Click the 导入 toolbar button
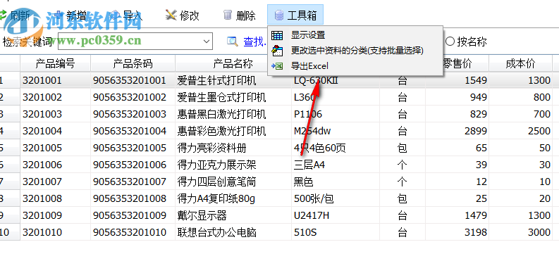 click(x=126, y=15)
